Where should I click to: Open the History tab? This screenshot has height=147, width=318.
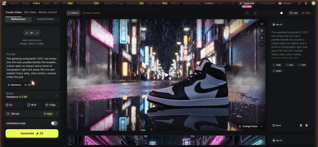pos(73,13)
